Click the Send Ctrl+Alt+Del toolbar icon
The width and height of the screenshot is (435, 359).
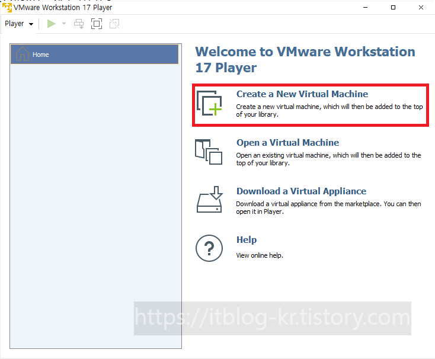click(x=79, y=24)
